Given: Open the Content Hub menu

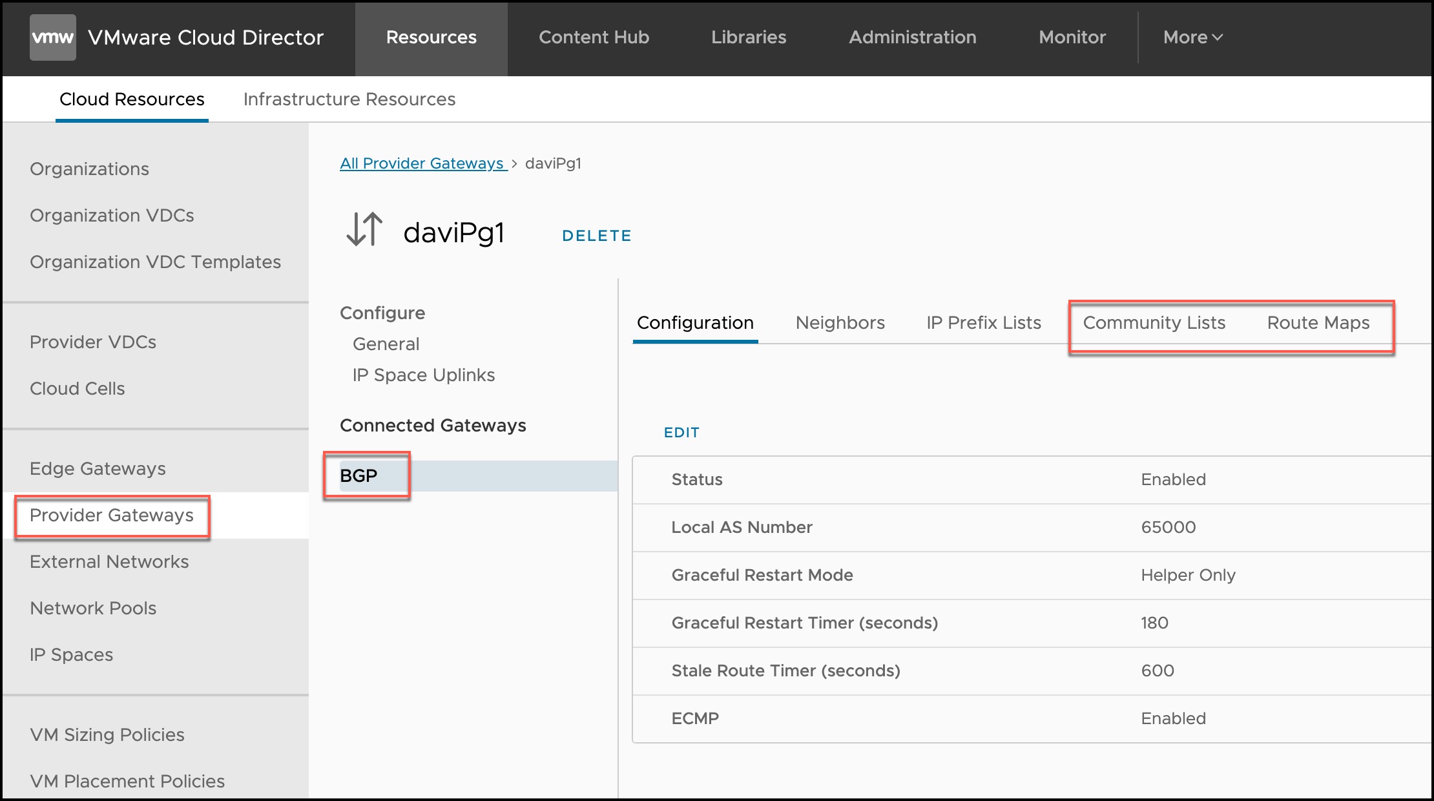Looking at the screenshot, I should tap(594, 37).
